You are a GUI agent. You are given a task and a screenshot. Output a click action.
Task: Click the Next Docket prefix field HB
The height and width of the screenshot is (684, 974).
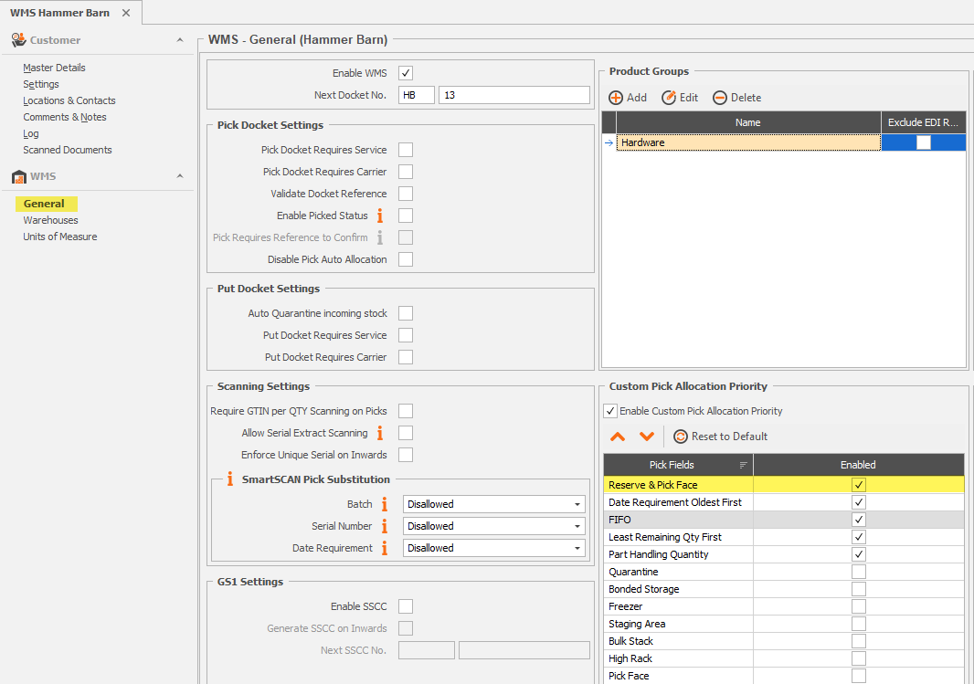416,95
